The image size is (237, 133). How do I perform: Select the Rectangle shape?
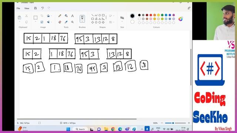pos(103,15)
